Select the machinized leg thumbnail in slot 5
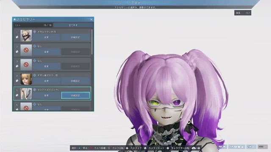271x152 pixels. (26, 94)
